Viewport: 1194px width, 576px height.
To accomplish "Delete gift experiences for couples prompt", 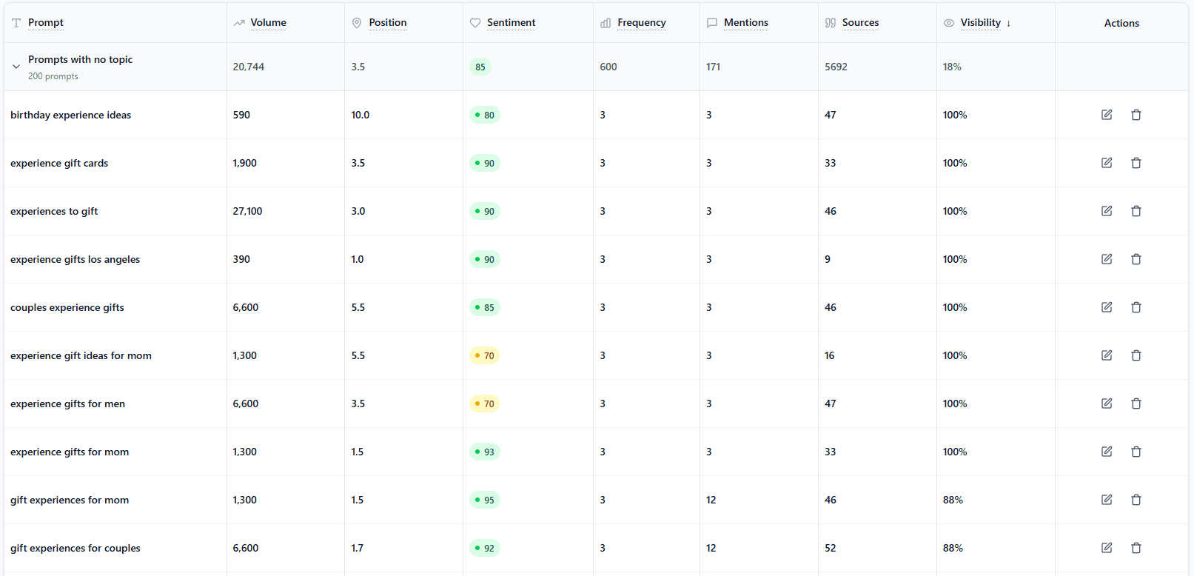I will 1136,548.
